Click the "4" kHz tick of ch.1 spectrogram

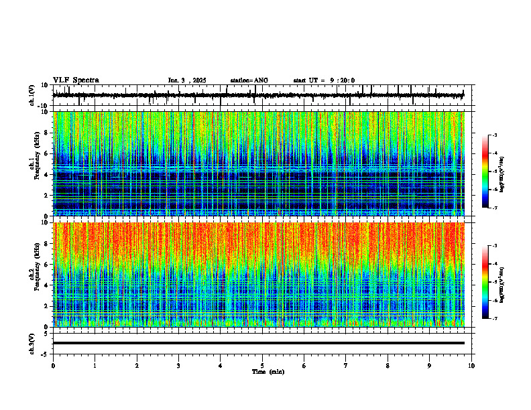click(x=47, y=175)
